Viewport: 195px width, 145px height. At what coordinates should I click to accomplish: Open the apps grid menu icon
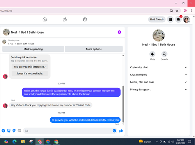(x=170, y=19)
